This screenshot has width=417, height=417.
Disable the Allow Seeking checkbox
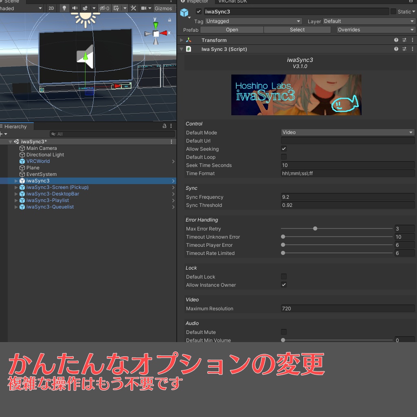point(283,149)
